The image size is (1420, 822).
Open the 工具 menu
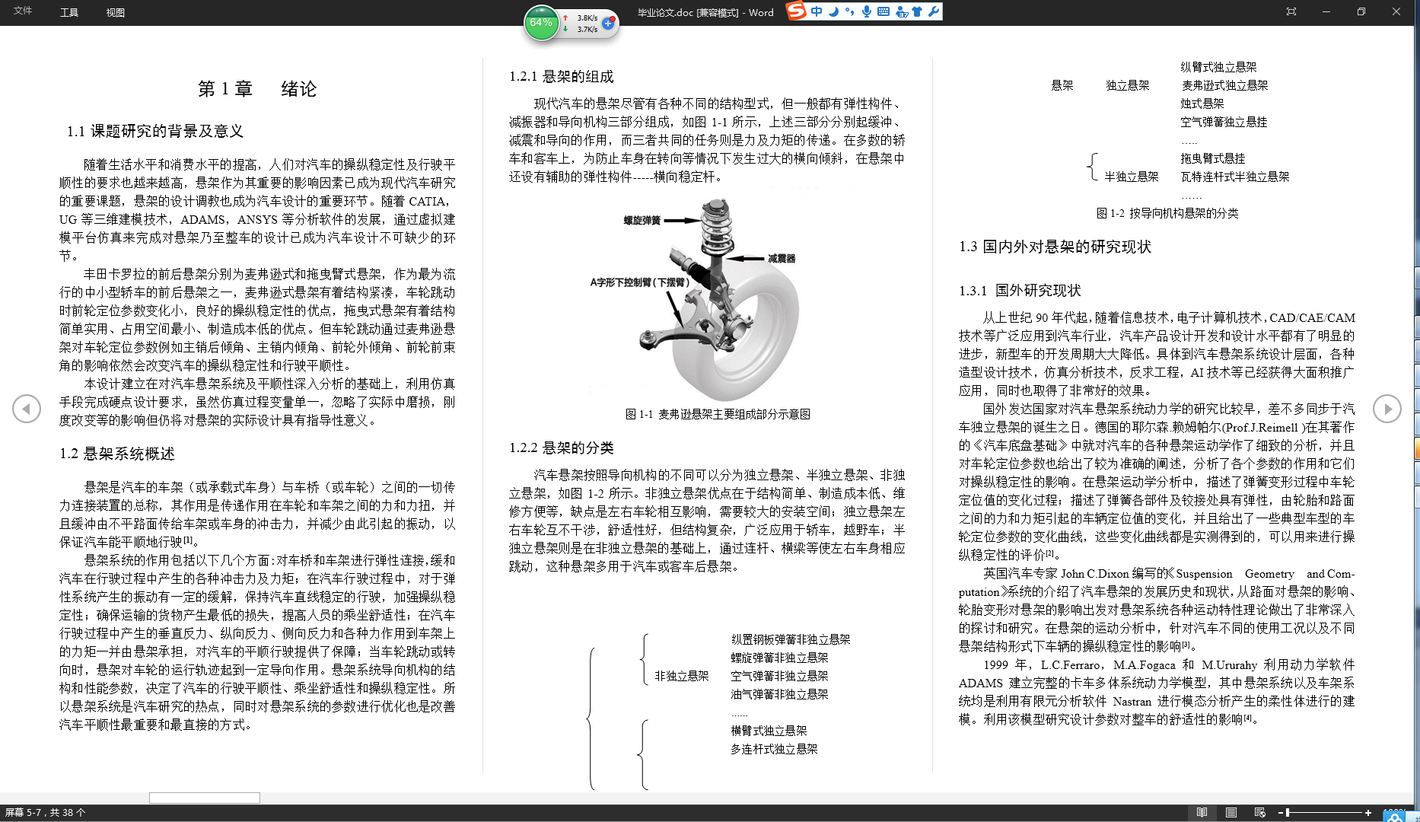coord(69,12)
